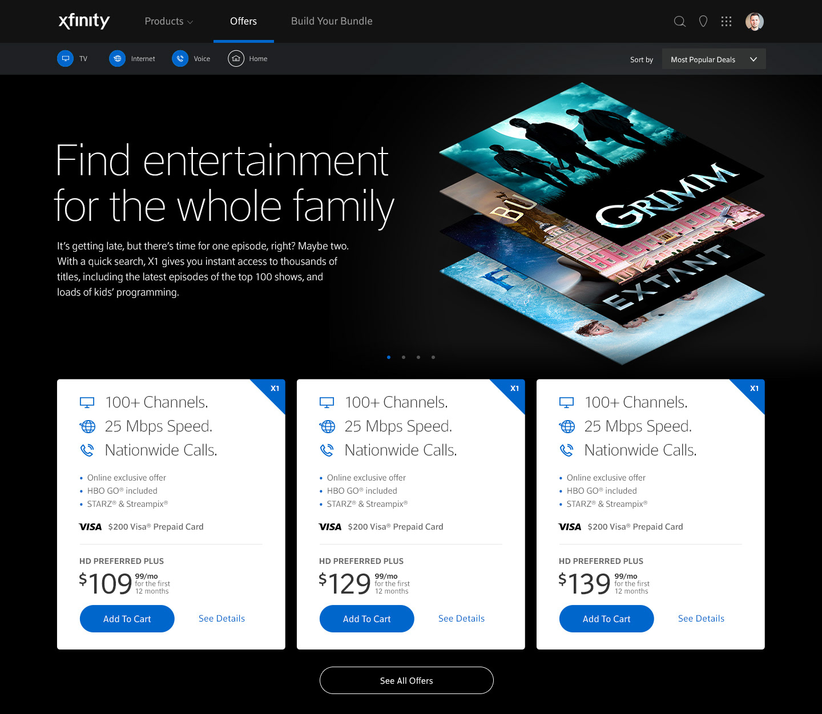Click the location pin icon

[703, 21]
